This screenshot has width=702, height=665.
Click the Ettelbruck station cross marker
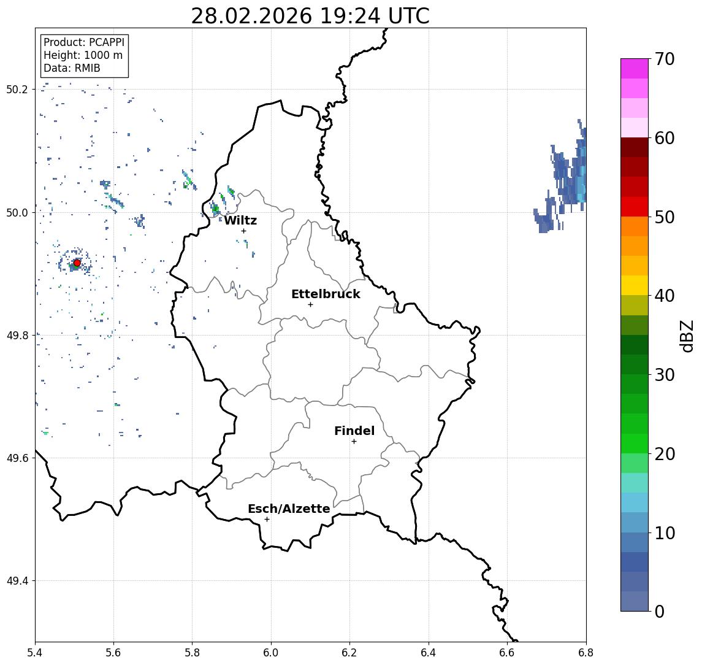point(310,305)
